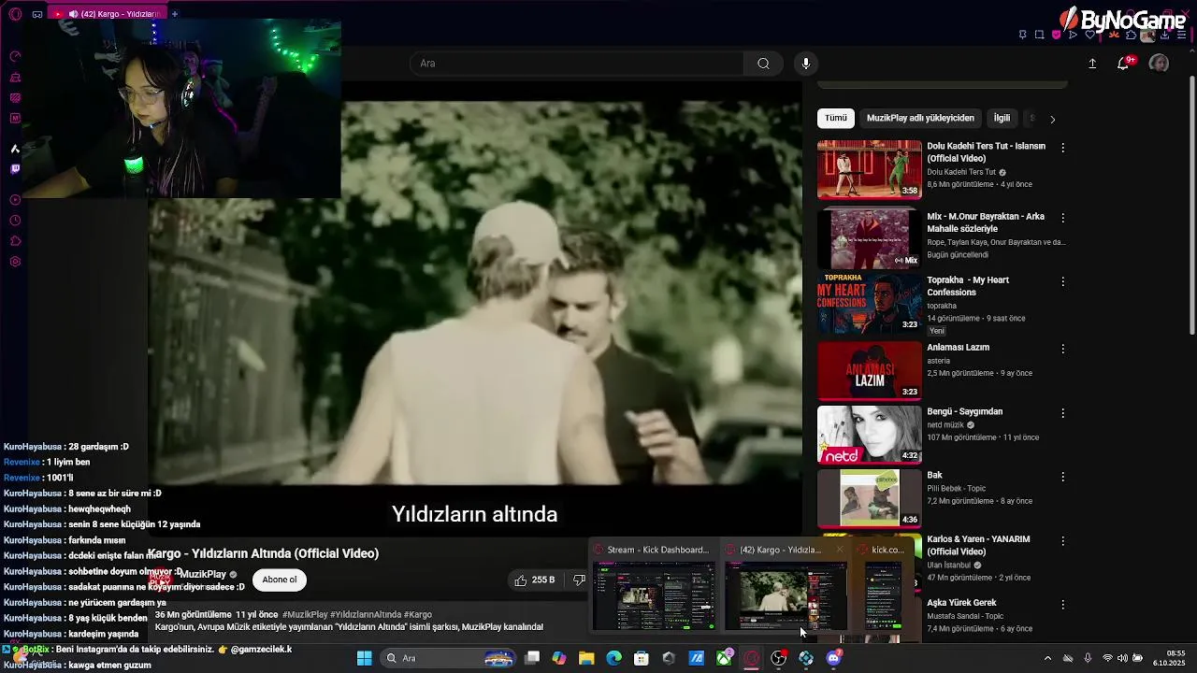The image size is (1197, 673).
Task: Open the Mix M.Onur Bayraktan playlist title
Action: pos(986,222)
